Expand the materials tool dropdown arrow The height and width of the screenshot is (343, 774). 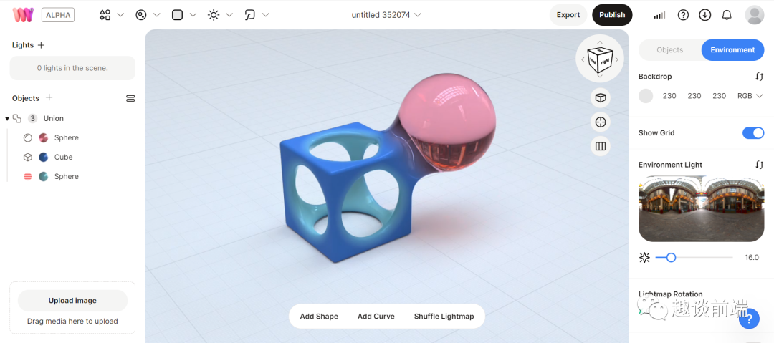pyautogui.click(x=157, y=15)
